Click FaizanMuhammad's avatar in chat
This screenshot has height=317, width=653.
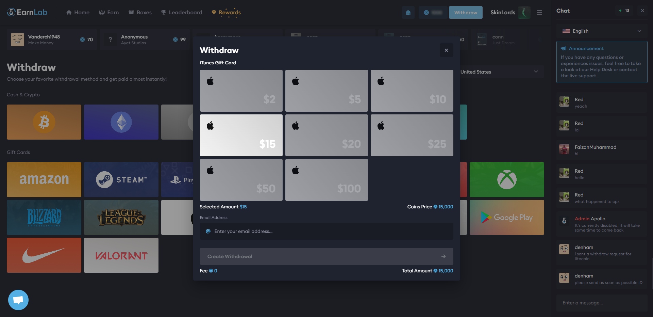564,149
